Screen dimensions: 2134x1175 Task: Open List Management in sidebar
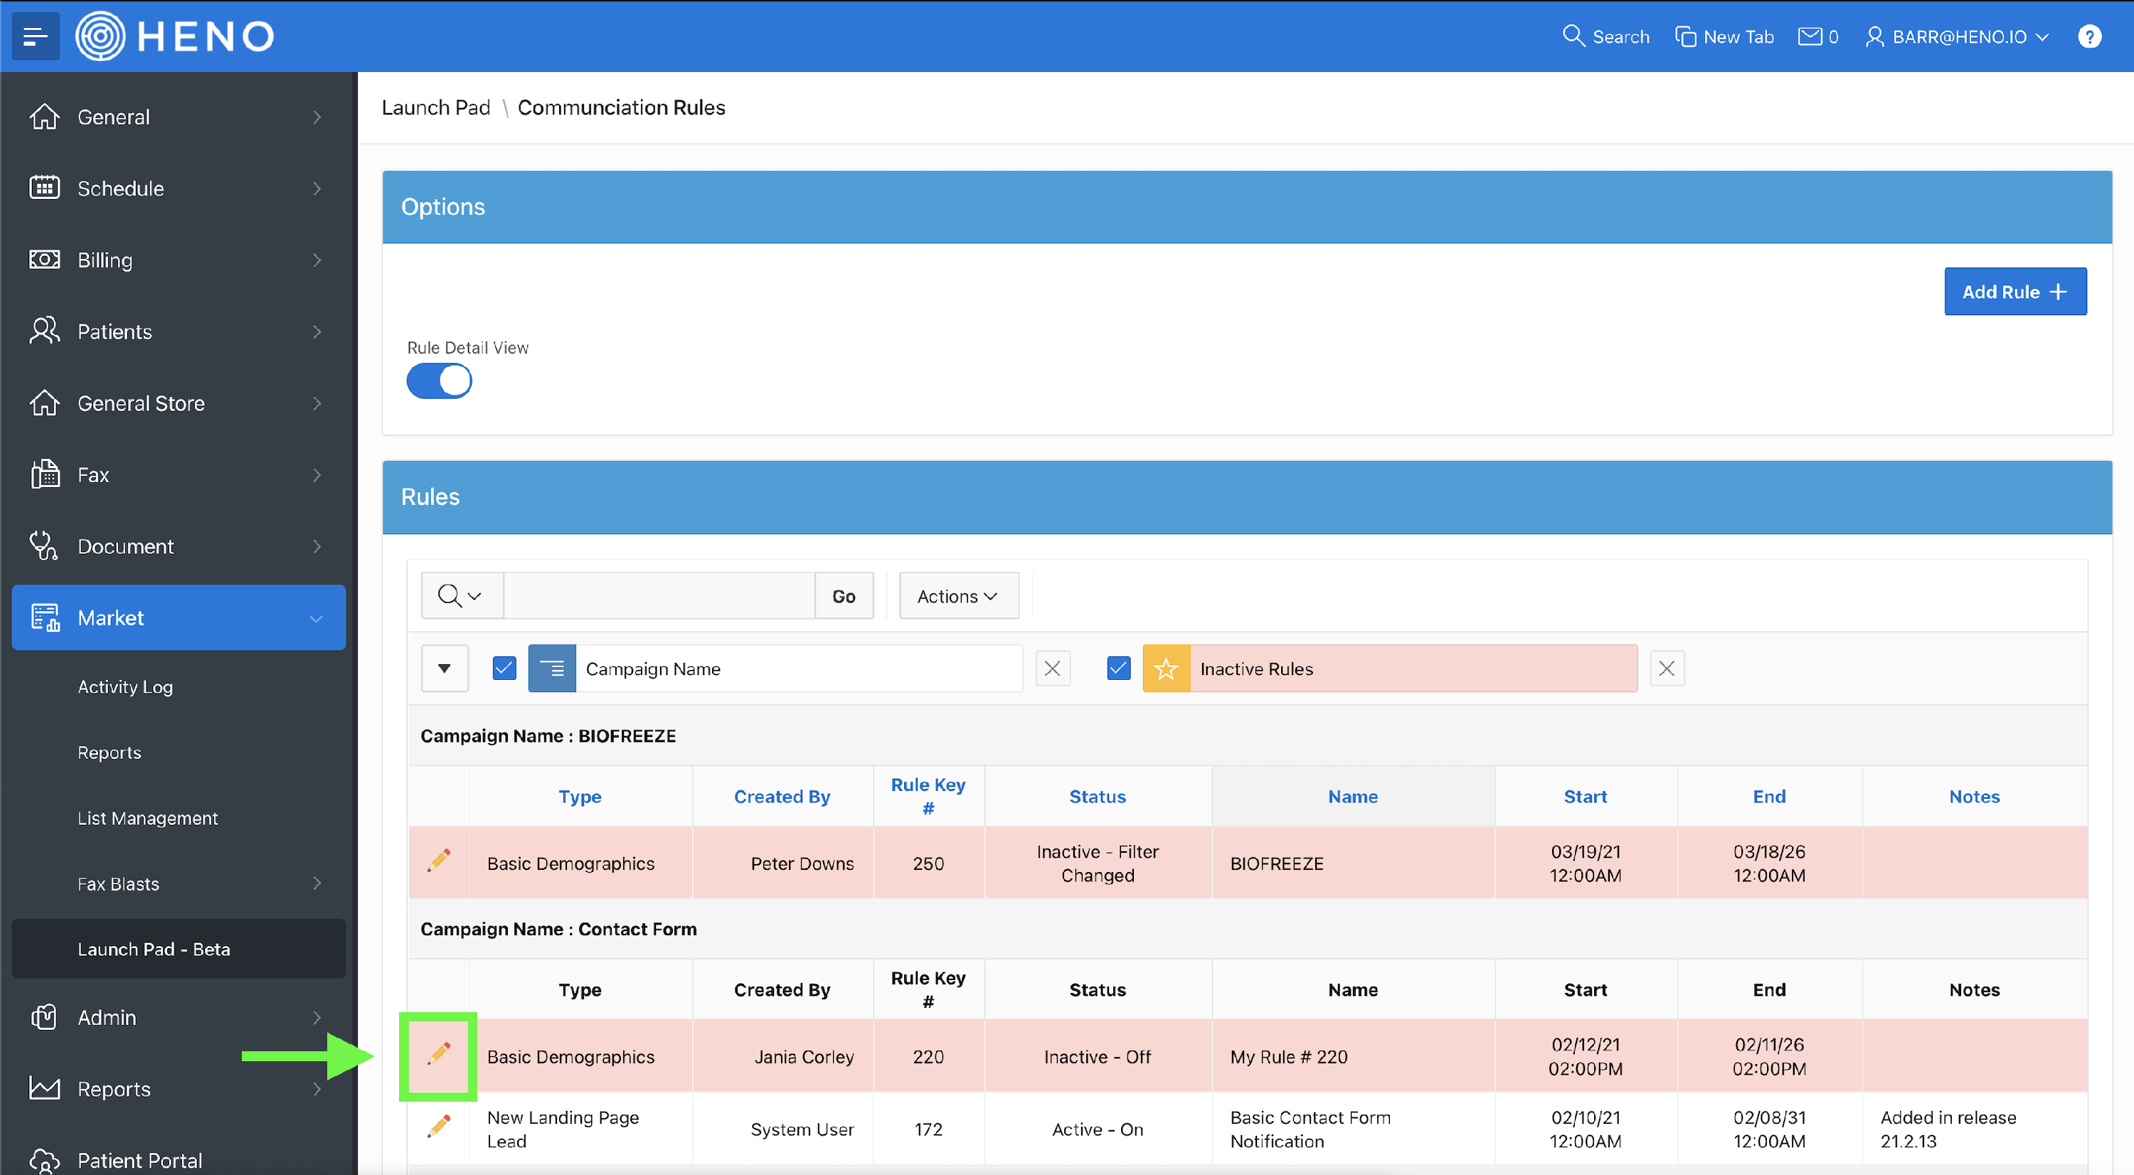point(147,818)
